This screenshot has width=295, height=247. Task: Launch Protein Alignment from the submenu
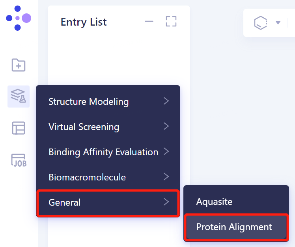click(234, 227)
